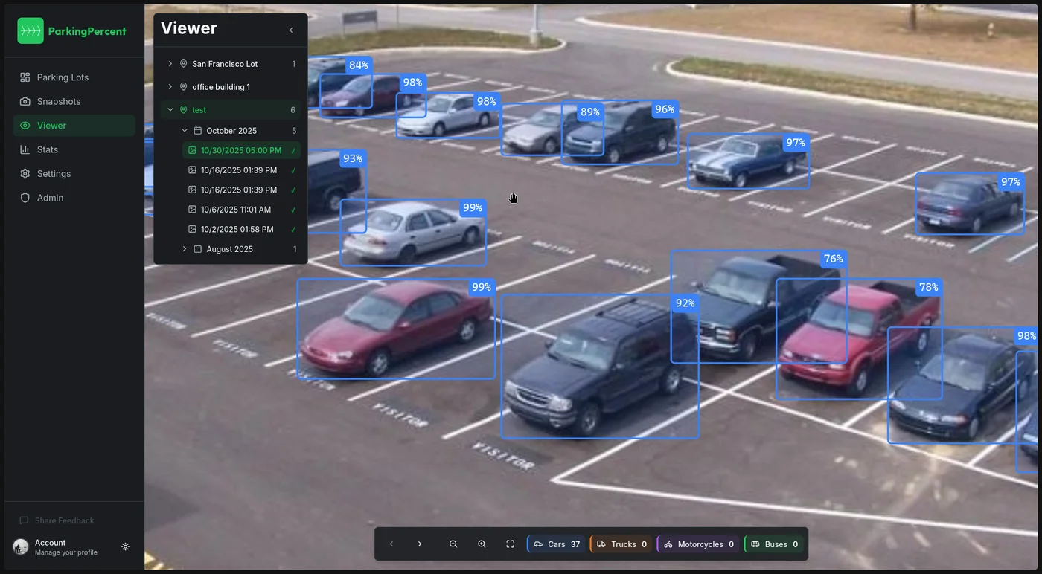The height and width of the screenshot is (574, 1042).
Task: Open Parking Lots in the sidebar
Action: point(63,77)
